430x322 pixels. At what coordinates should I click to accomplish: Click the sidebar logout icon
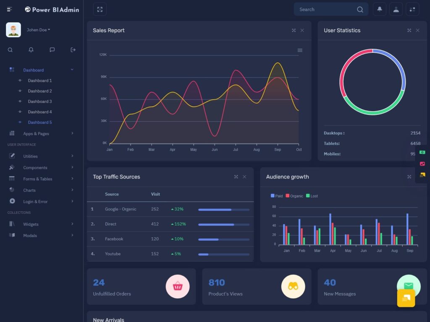[x=73, y=50]
